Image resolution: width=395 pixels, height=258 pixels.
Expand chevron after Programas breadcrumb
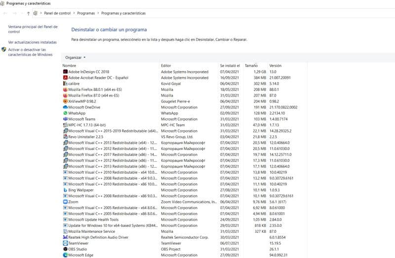[98, 13]
